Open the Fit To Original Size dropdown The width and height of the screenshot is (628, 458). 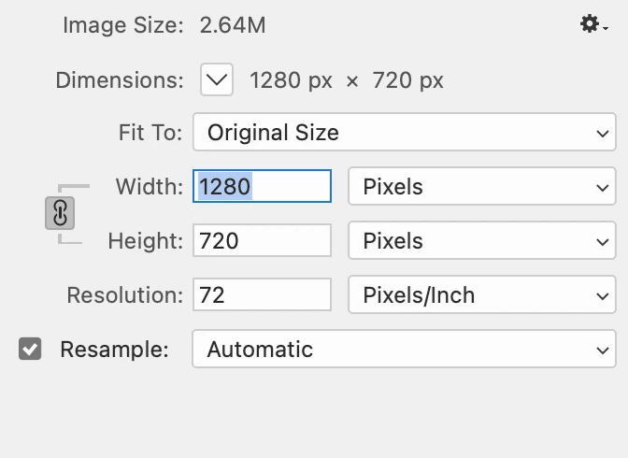click(x=404, y=132)
